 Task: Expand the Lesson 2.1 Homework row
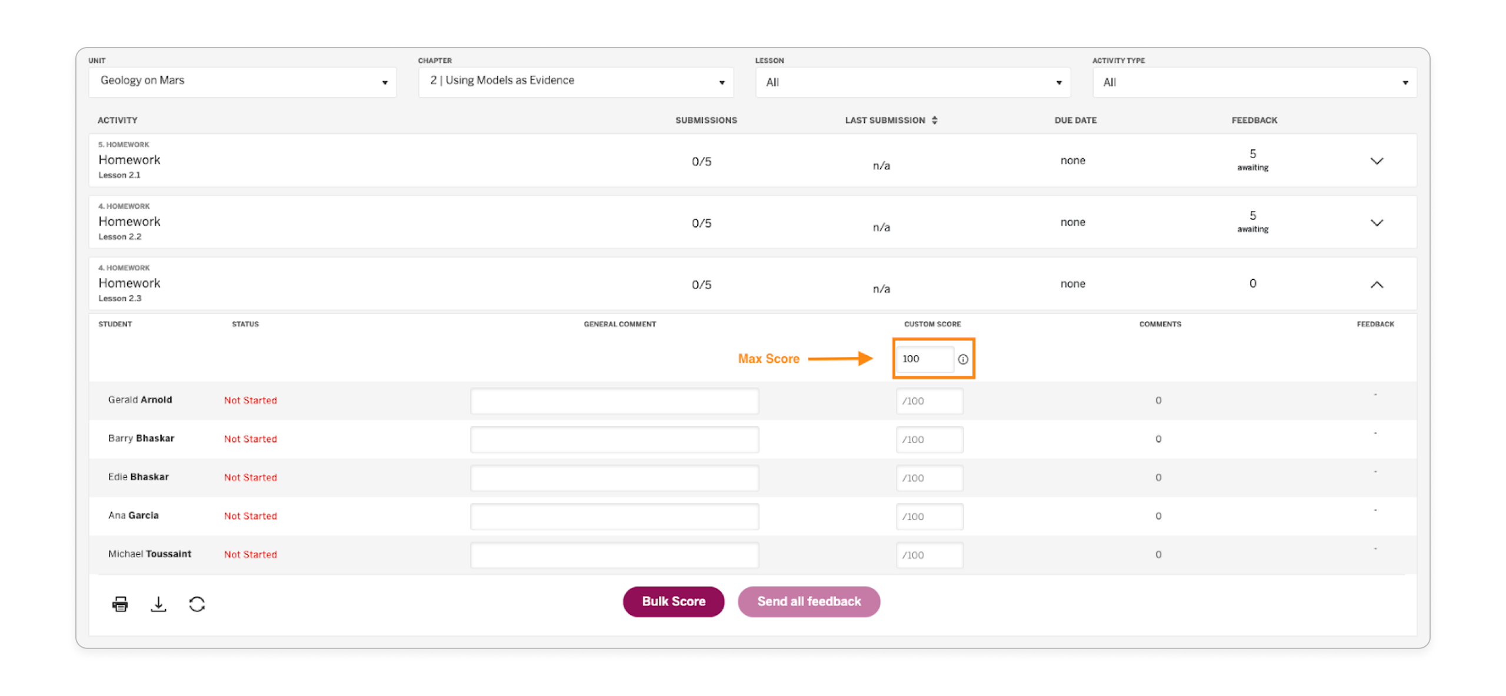click(1377, 160)
